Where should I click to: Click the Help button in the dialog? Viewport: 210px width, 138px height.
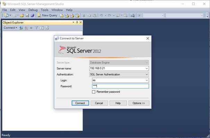[118, 103]
